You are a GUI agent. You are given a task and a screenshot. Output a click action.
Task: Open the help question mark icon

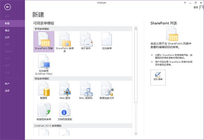185,3
